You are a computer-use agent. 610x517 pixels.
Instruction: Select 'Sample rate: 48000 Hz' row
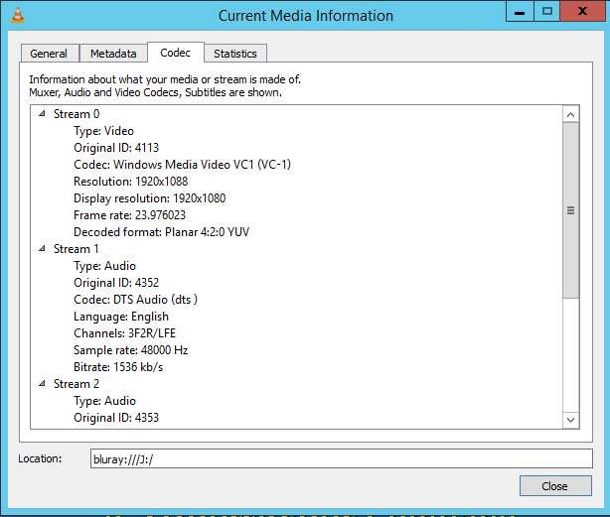click(131, 350)
